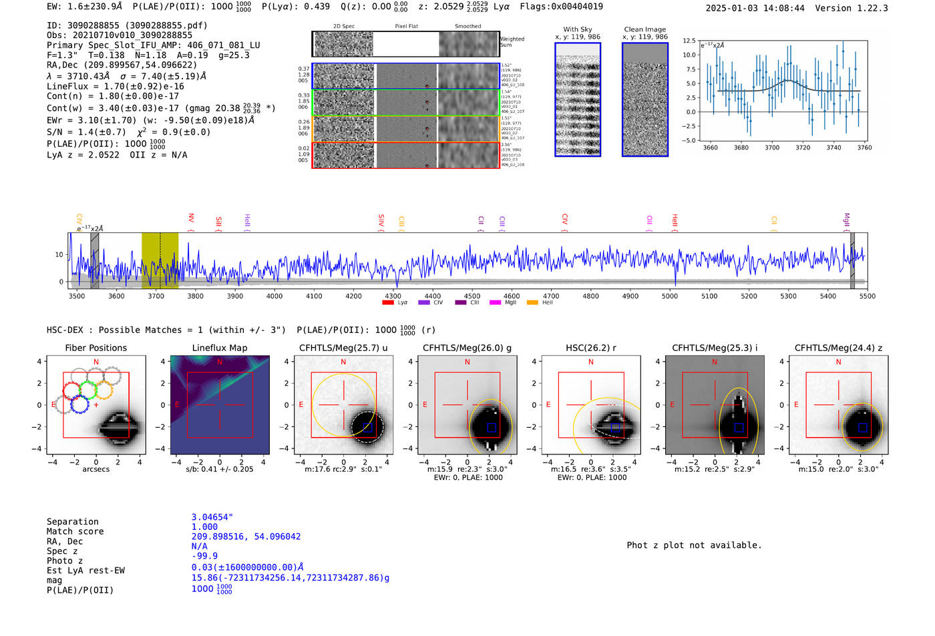This screenshot has width=935, height=636.
Task: Open the With Sky image
Action: click(578, 99)
